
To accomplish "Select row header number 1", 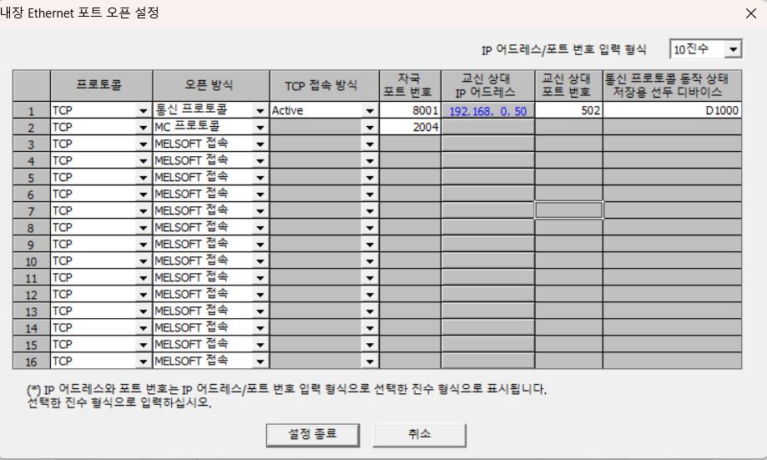I will point(32,111).
